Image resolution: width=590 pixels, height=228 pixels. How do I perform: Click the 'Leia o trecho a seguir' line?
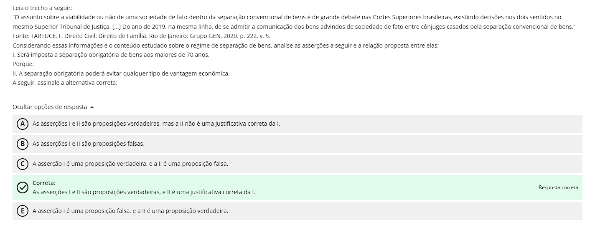(40, 8)
